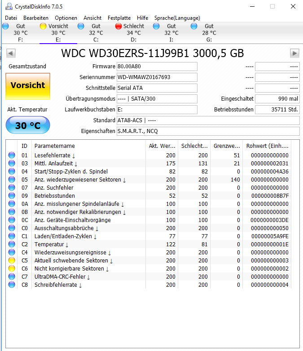
Task: Click yellow orb for Aktuell schwebende Sektoren
Action: click(12, 260)
